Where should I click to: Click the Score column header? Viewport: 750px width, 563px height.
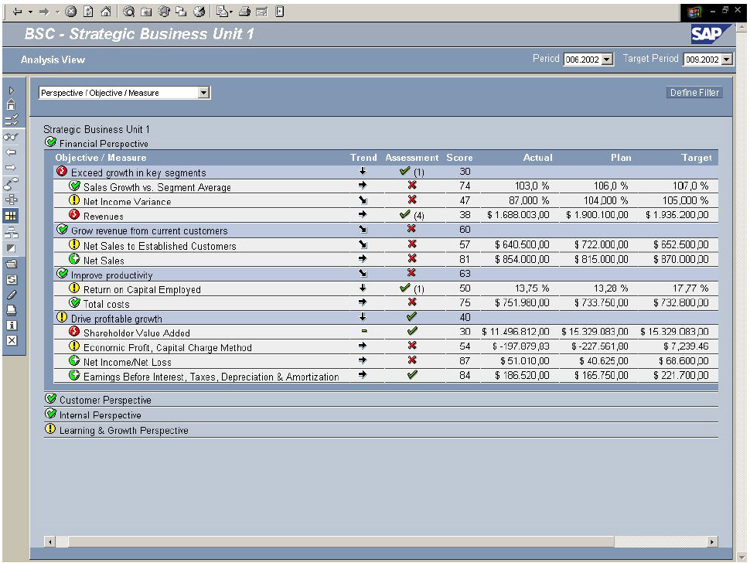pyautogui.click(x=459, y=157)
